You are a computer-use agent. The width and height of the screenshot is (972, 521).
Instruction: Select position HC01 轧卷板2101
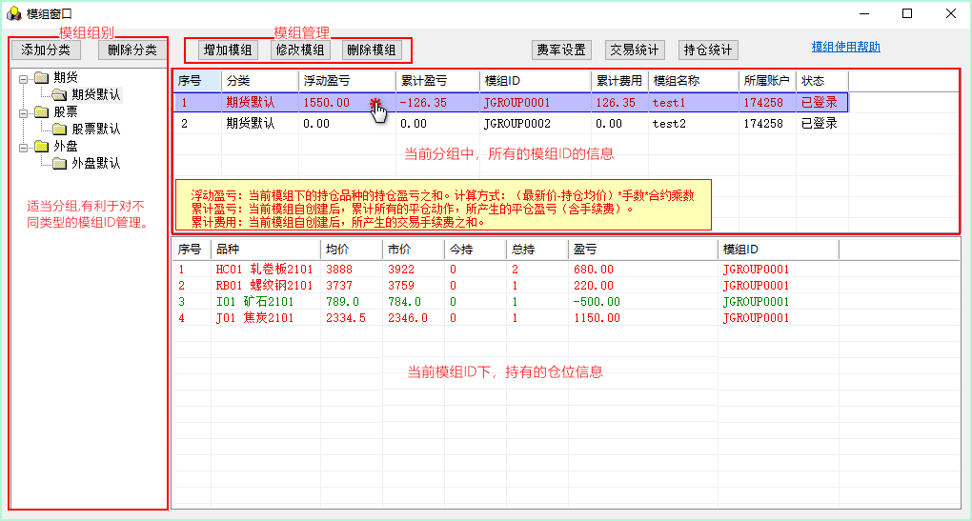pos(264,270)
